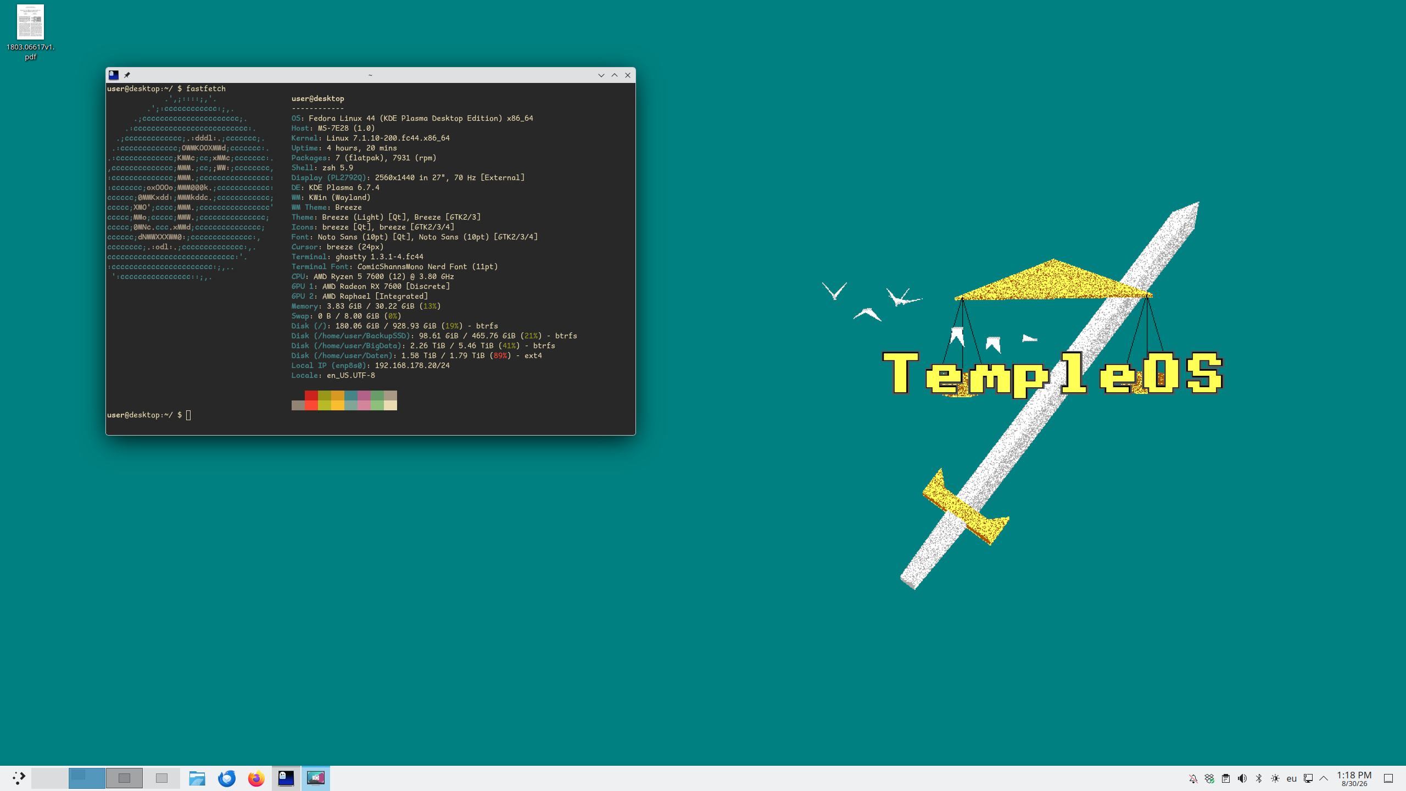Click the 'WM: KWin (Wayland)' line
1406x791 pixels.
pyautogui.click(x=331, y=197)
